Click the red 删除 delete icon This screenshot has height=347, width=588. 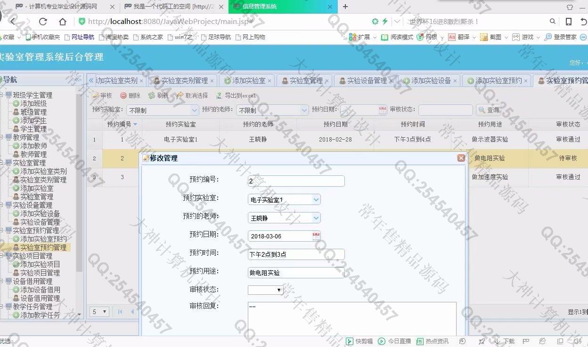point(123,95)
